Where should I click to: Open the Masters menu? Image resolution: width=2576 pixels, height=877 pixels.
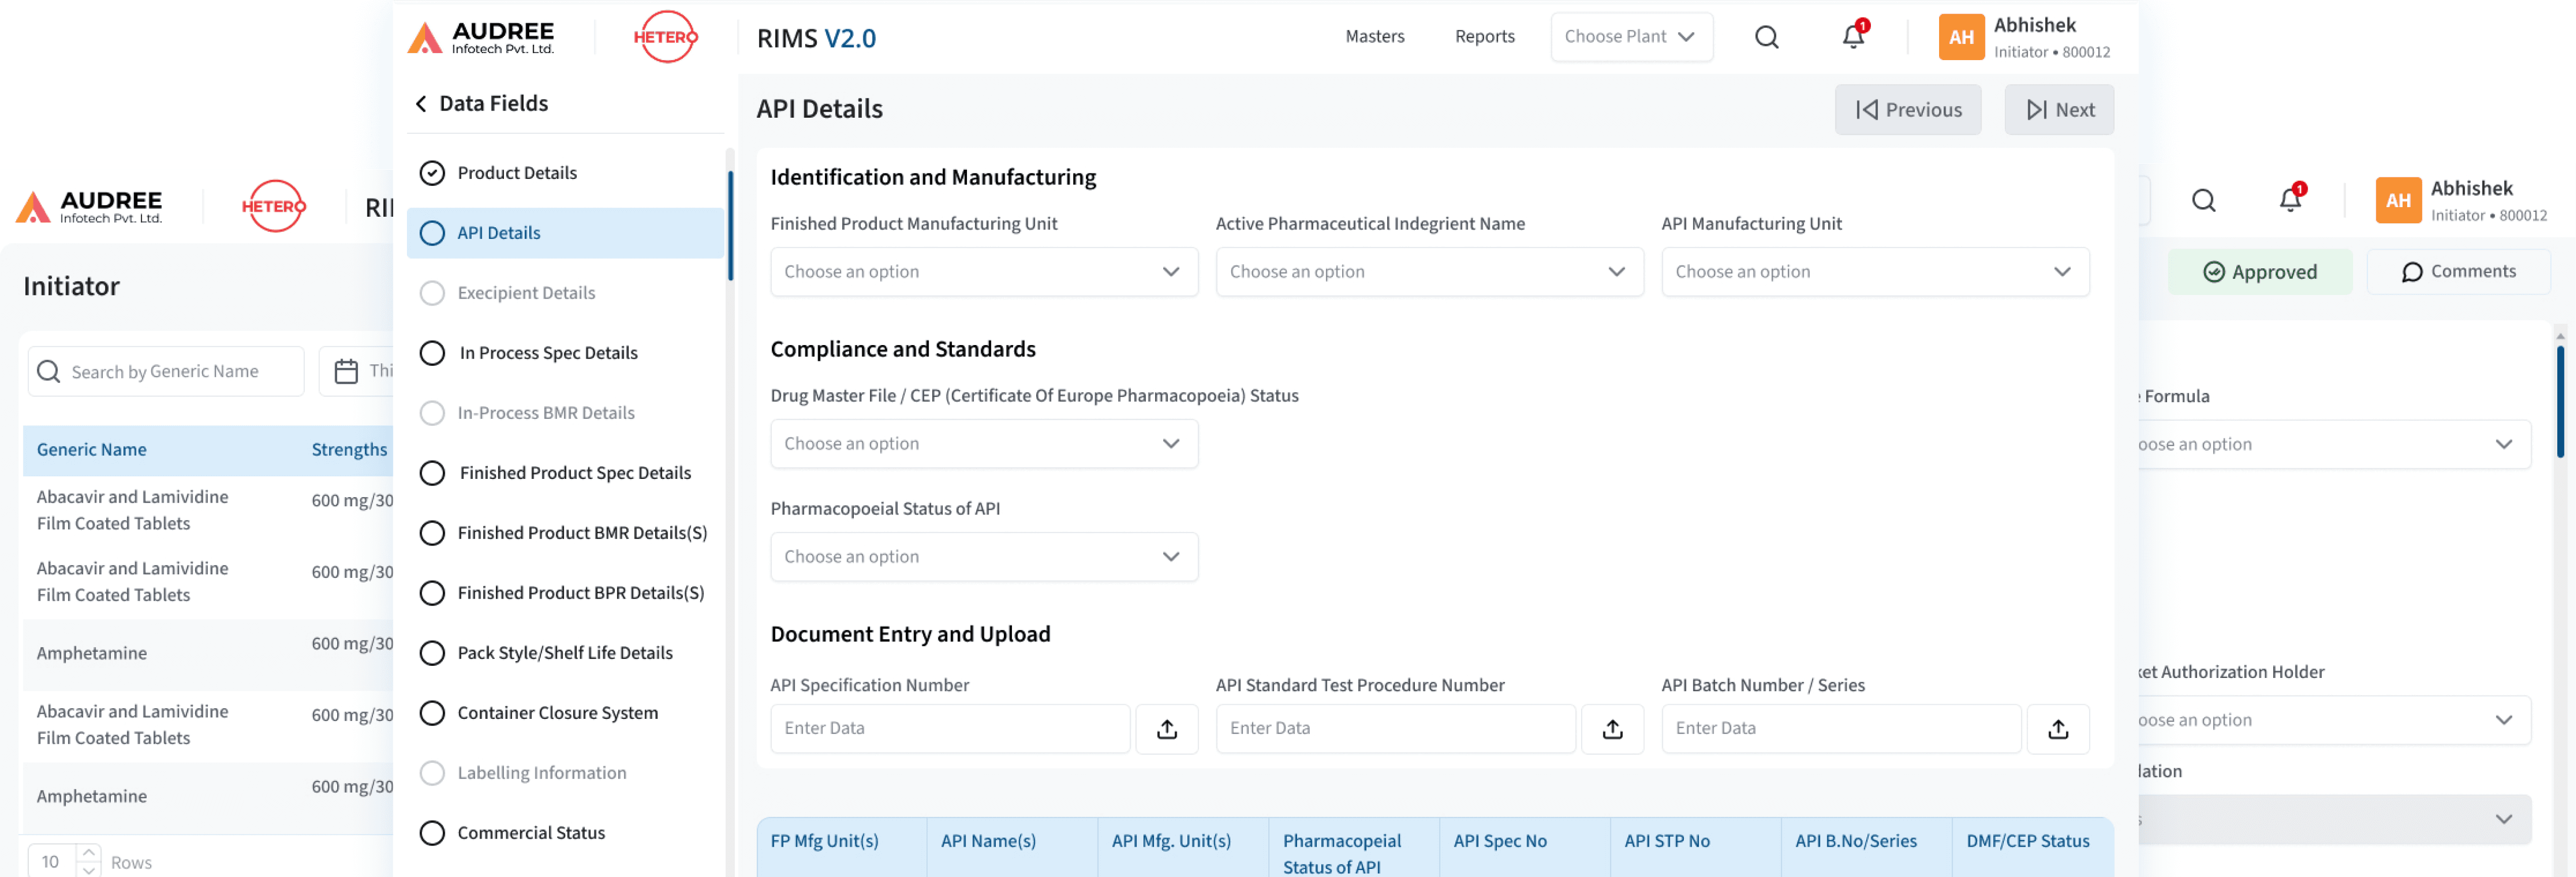[x=1374, y=37]
